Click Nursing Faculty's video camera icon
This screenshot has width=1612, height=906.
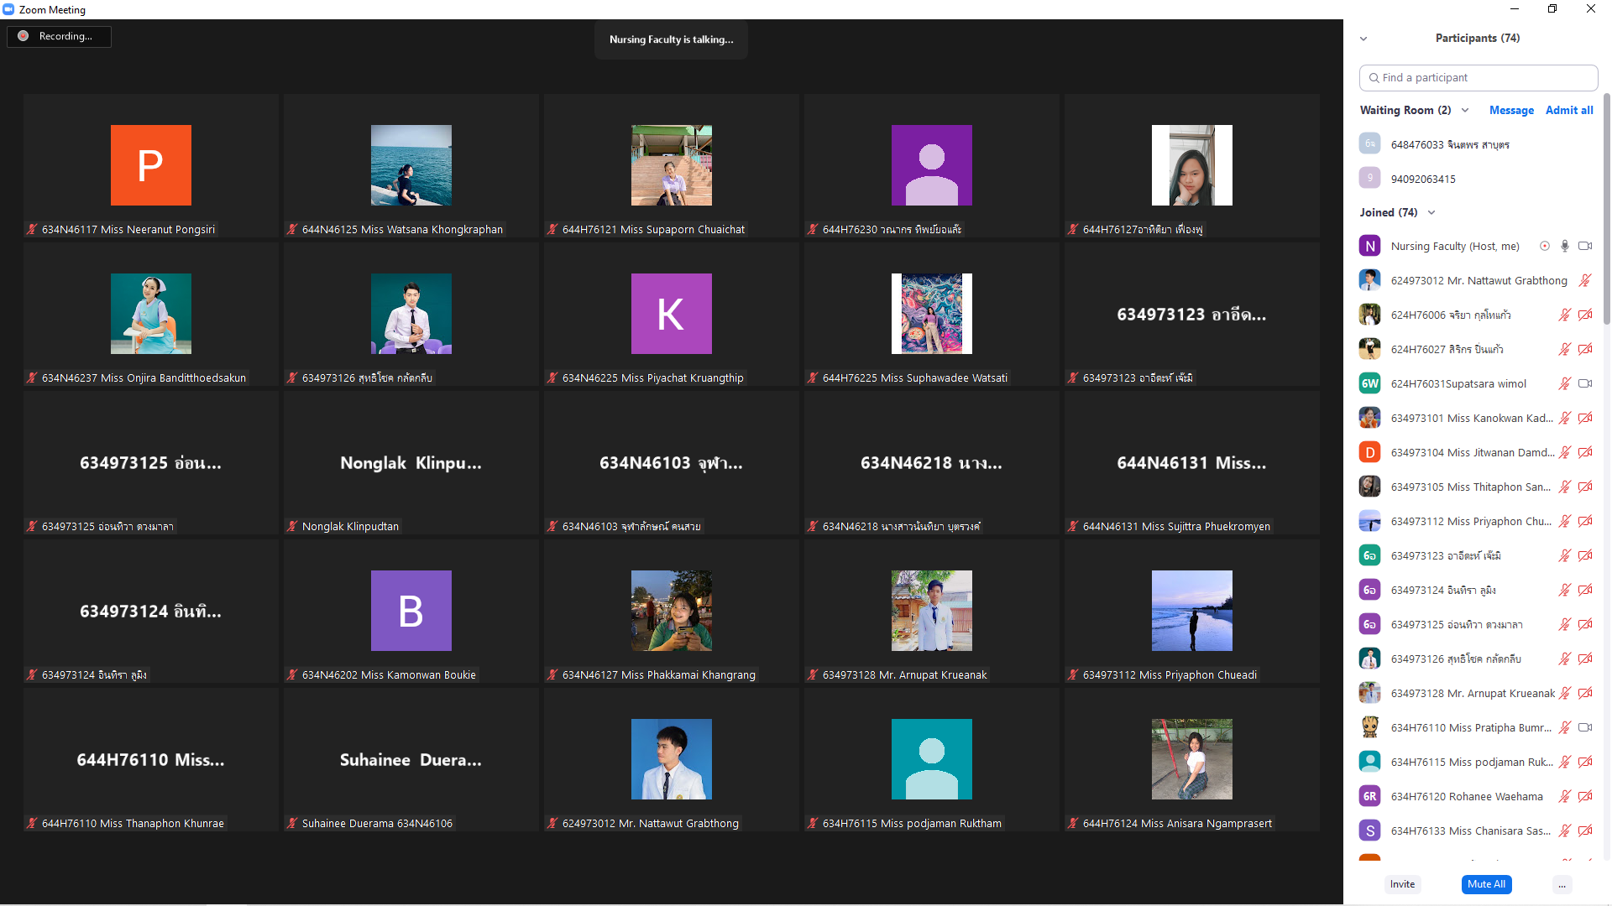pyautogui.click(x=1585, y=246)
